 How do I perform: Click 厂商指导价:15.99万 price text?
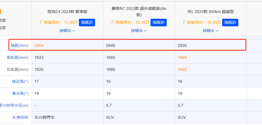point(59,22)
